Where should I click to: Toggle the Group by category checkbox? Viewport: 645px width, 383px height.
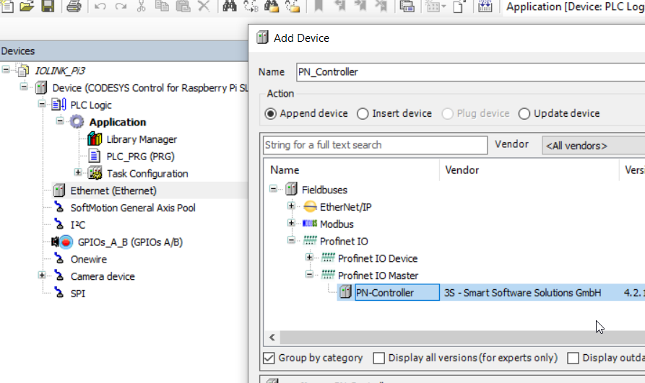269,358
